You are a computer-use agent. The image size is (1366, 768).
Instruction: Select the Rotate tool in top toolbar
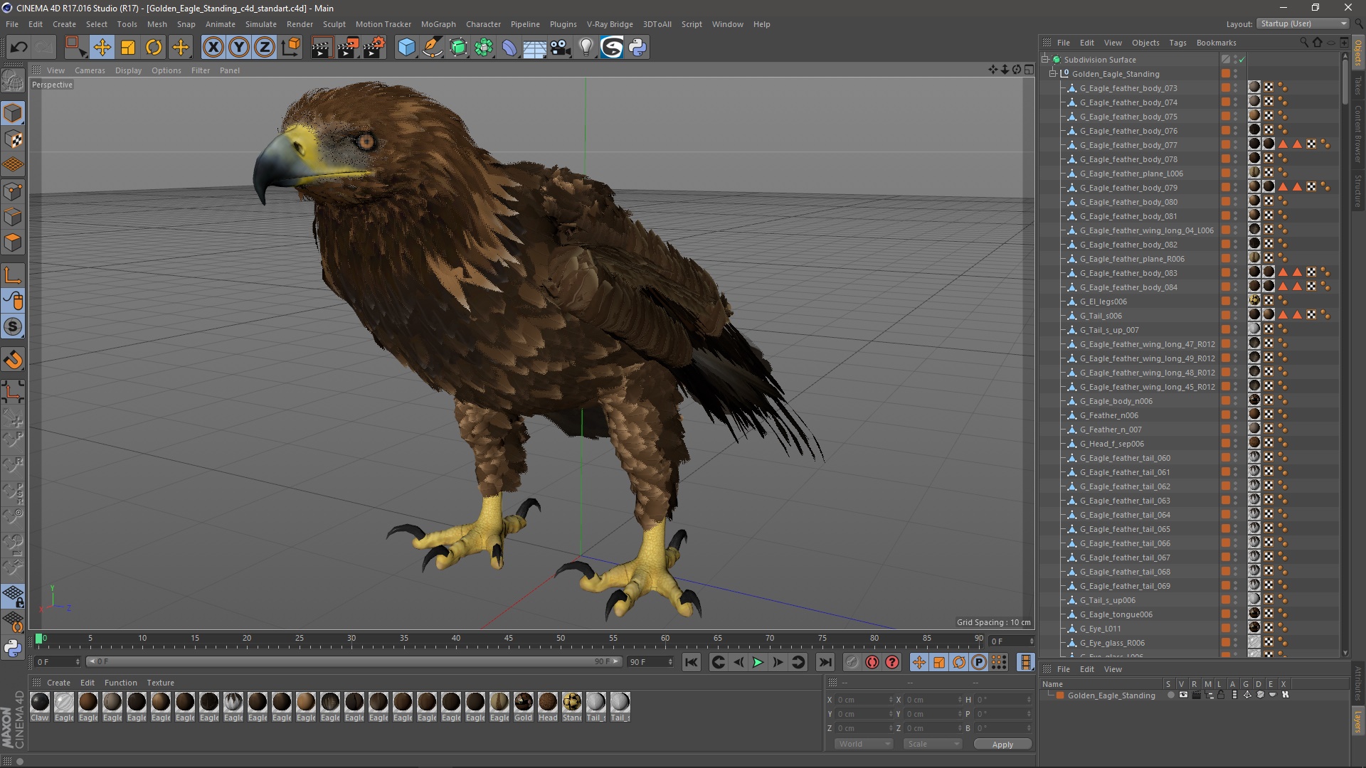[154, 48]
